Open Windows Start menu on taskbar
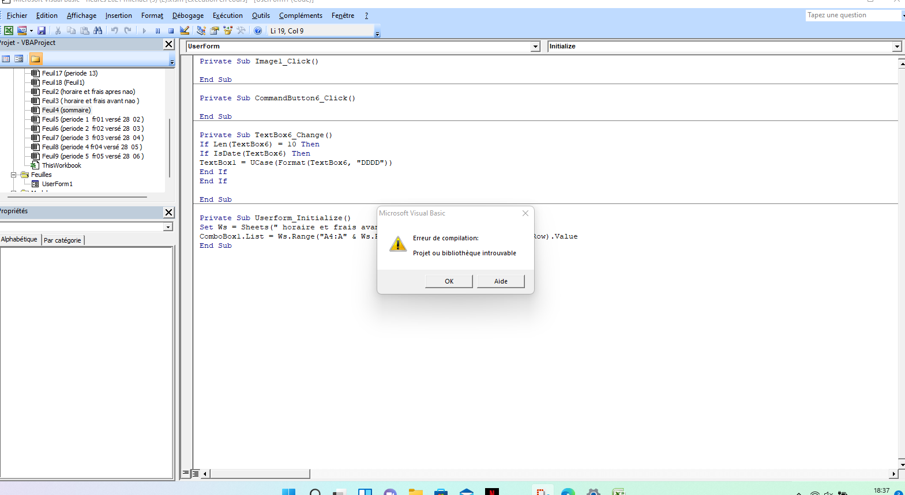Image resolution: width=905 pixels, height=495 pixels. pyautogui.click(x=288, y=492)
